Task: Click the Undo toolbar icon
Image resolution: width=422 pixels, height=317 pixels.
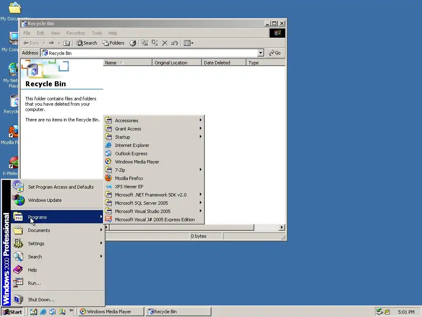Action: (x=174, y=43)
